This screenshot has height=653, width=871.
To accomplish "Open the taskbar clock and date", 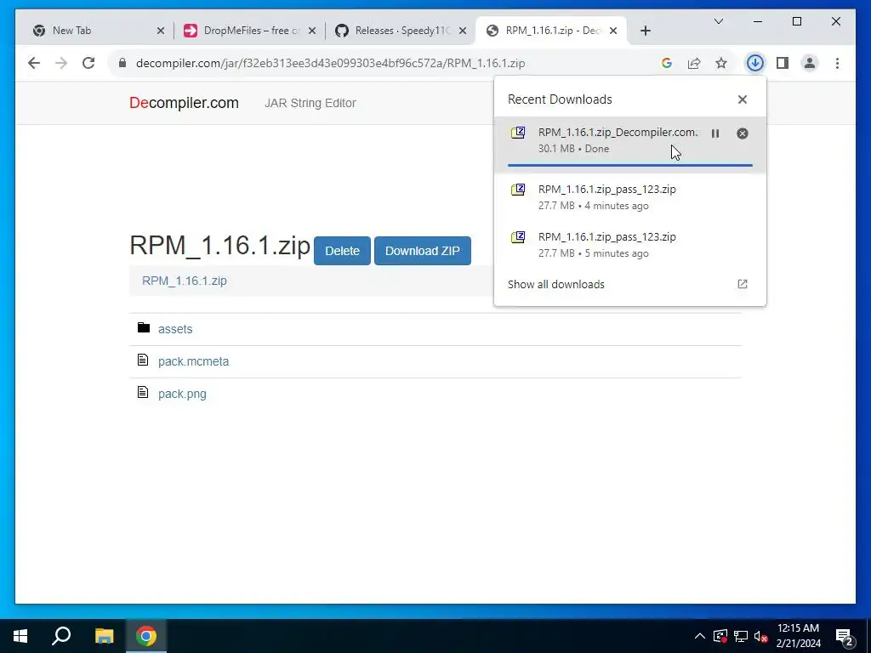I will pyautogui.click(x=798, y=636).
